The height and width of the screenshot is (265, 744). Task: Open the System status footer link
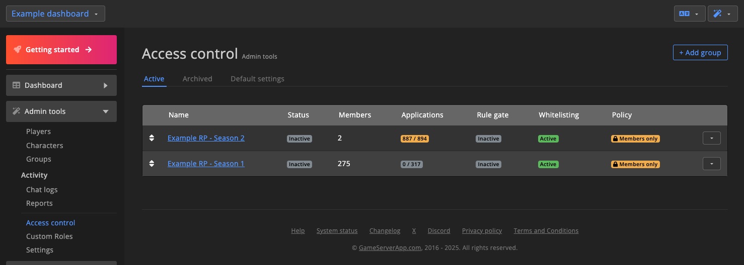(x=337, y=231)
